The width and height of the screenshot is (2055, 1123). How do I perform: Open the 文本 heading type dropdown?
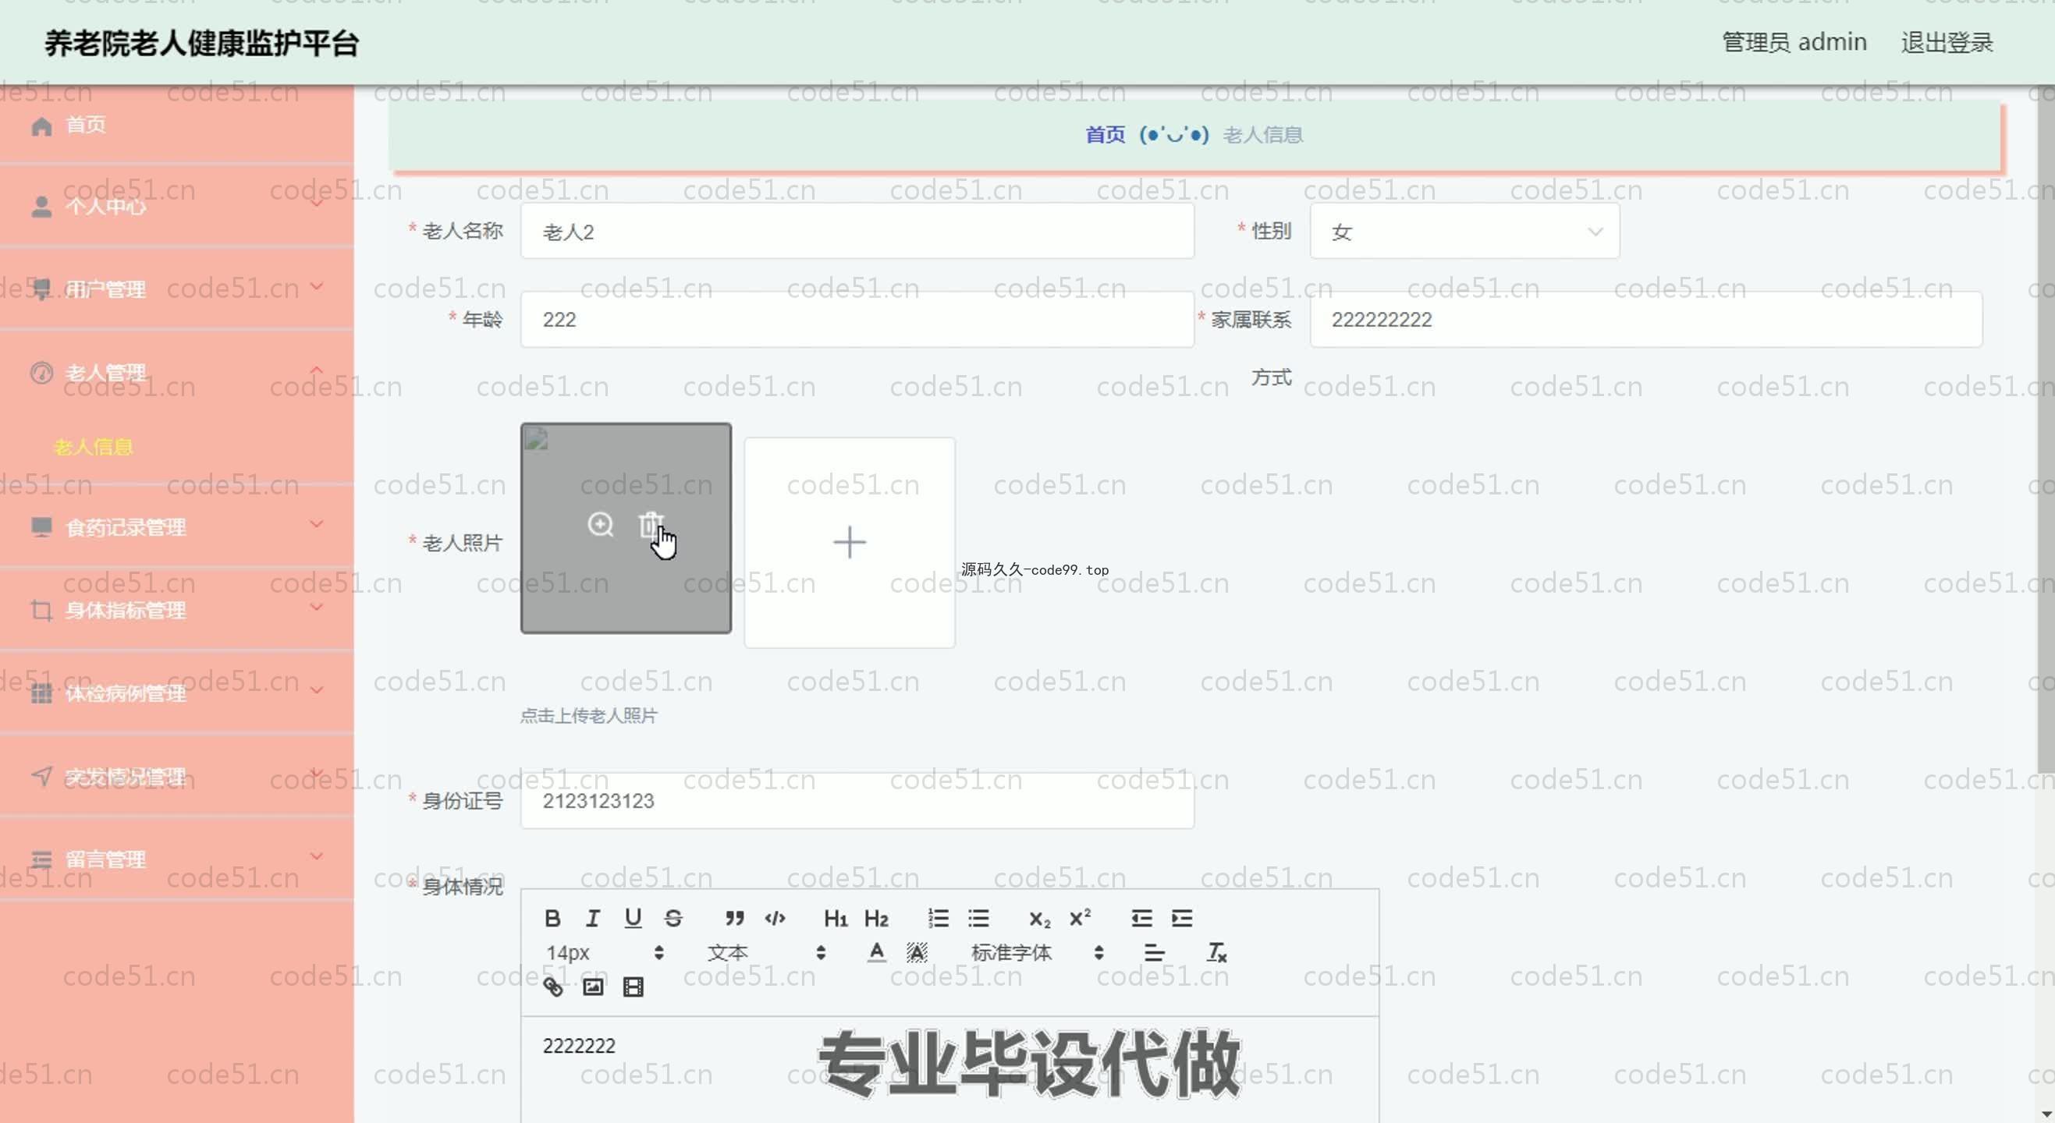click(x=766, y=952)
